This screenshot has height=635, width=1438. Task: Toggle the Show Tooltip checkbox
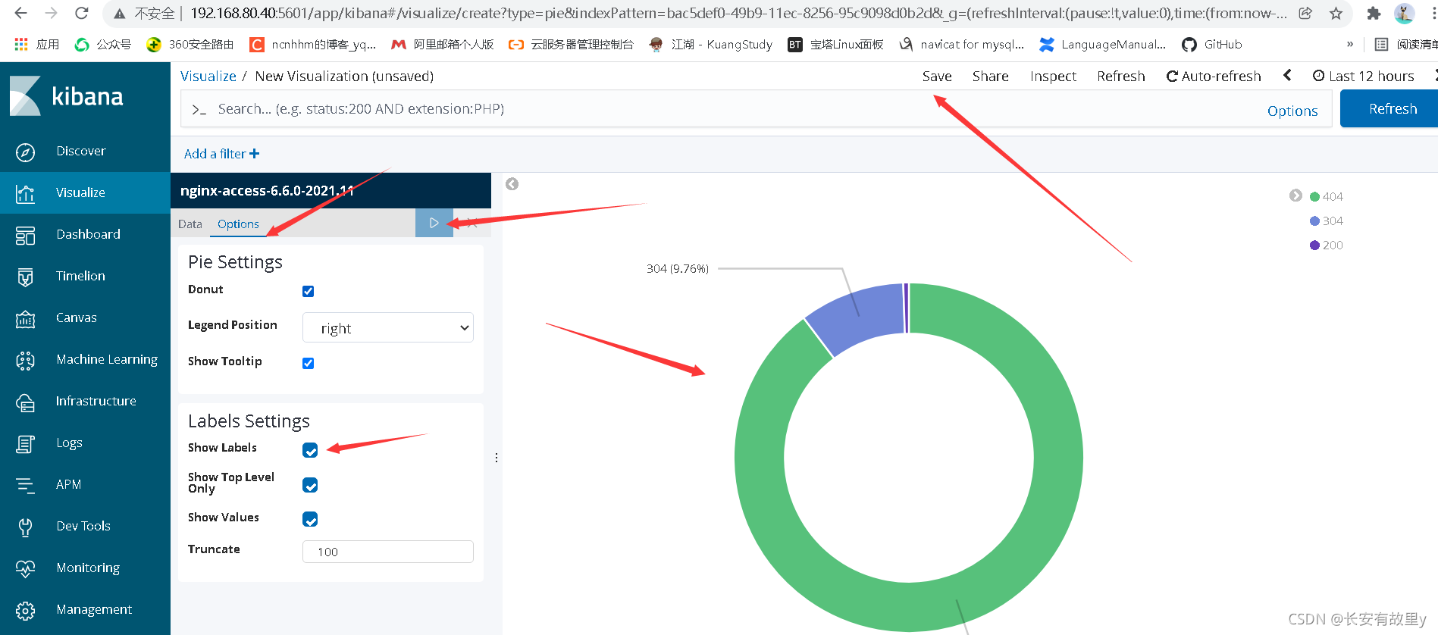309,363
